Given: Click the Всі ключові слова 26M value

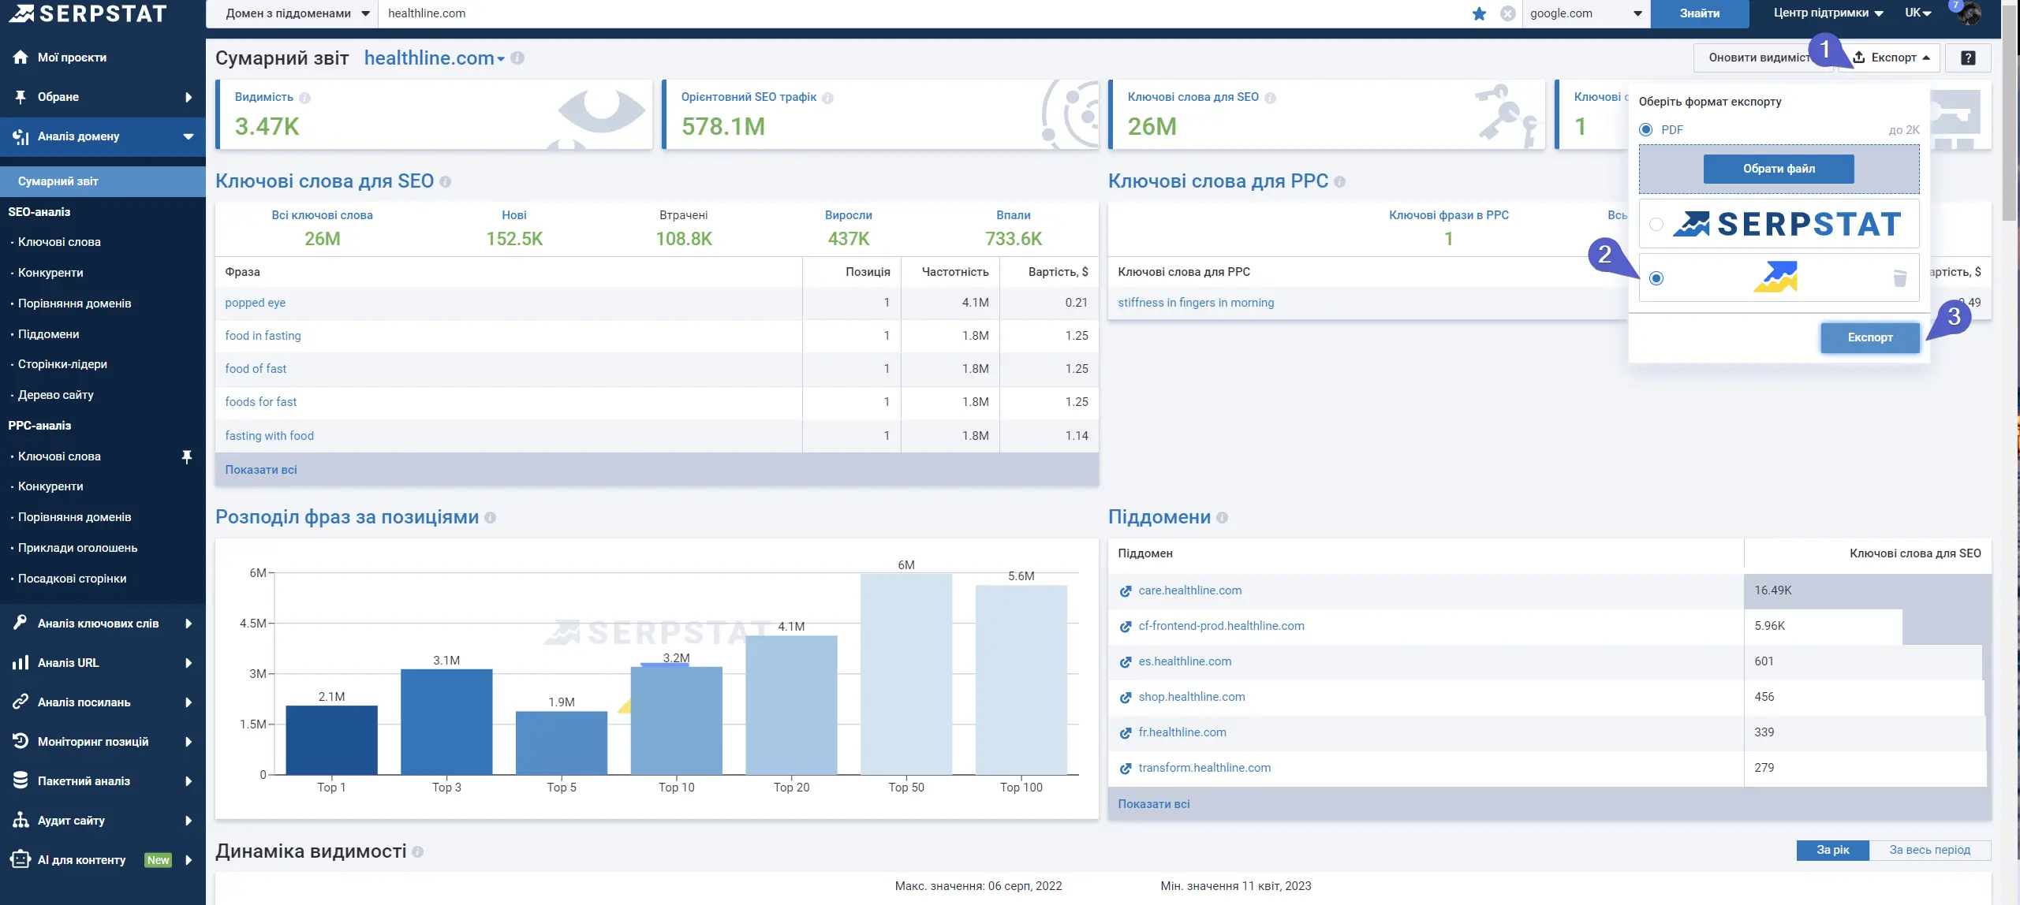Looking at the screenshot, I should 323,239.
